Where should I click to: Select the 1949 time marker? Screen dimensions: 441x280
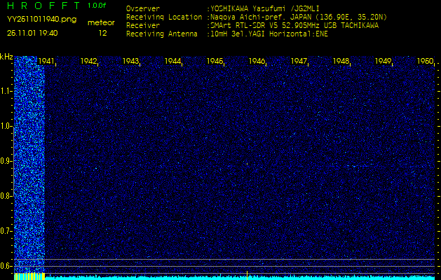click(x=384, y=62)
